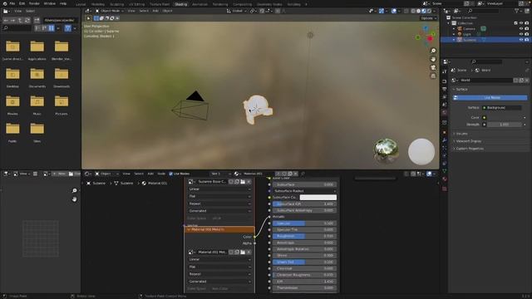Toggle Light visibility eye in outliner
532x299 pixels.
(521, 34)
